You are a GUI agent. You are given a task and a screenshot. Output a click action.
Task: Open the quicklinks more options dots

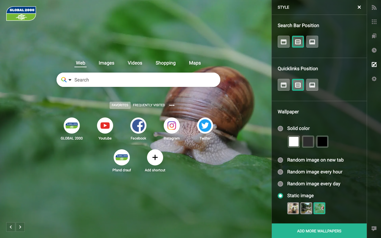click(x=172, y=105)
